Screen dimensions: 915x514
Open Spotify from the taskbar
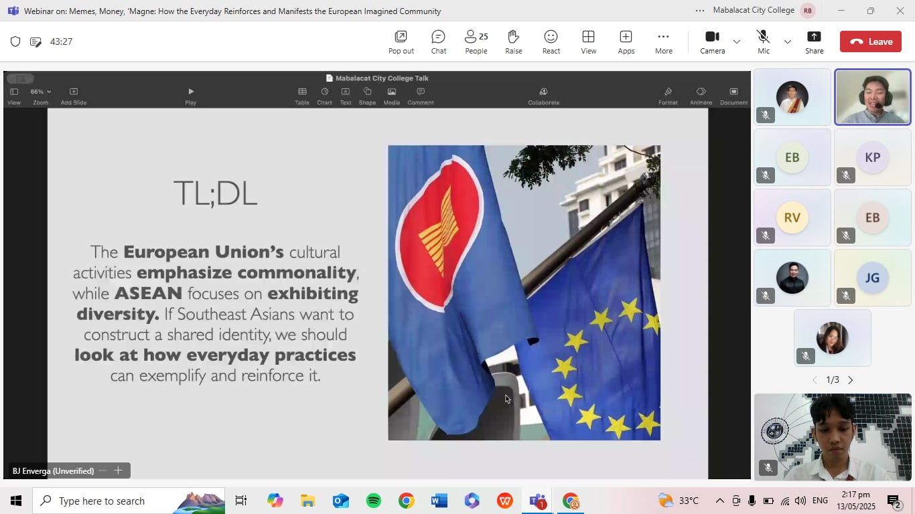click(x=373, y=501)
